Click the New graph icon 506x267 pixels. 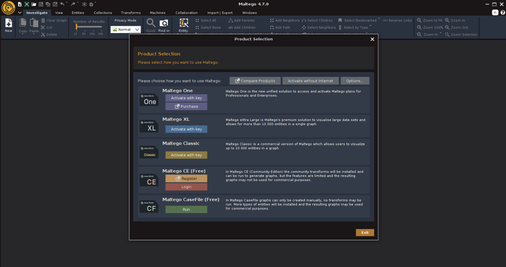9,24
